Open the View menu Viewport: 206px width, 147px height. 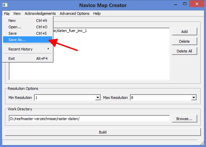(x=17, y=13)
